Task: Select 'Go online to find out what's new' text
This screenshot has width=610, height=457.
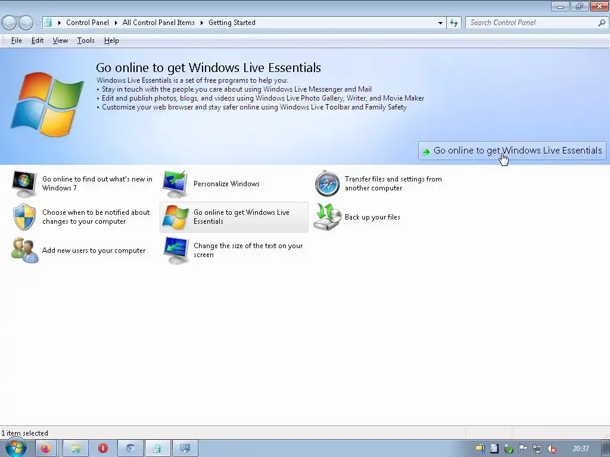Action: click(97, 183)
